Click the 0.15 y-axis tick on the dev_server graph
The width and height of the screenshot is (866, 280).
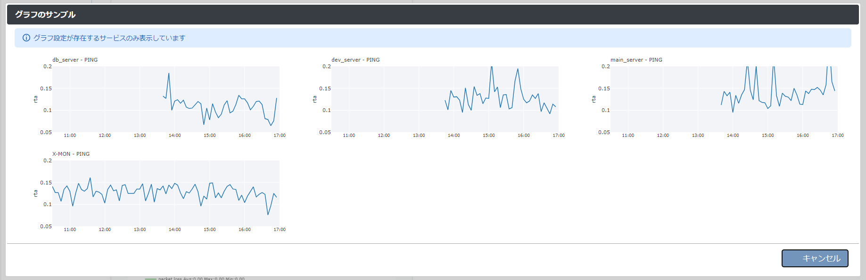click(325, 88)
